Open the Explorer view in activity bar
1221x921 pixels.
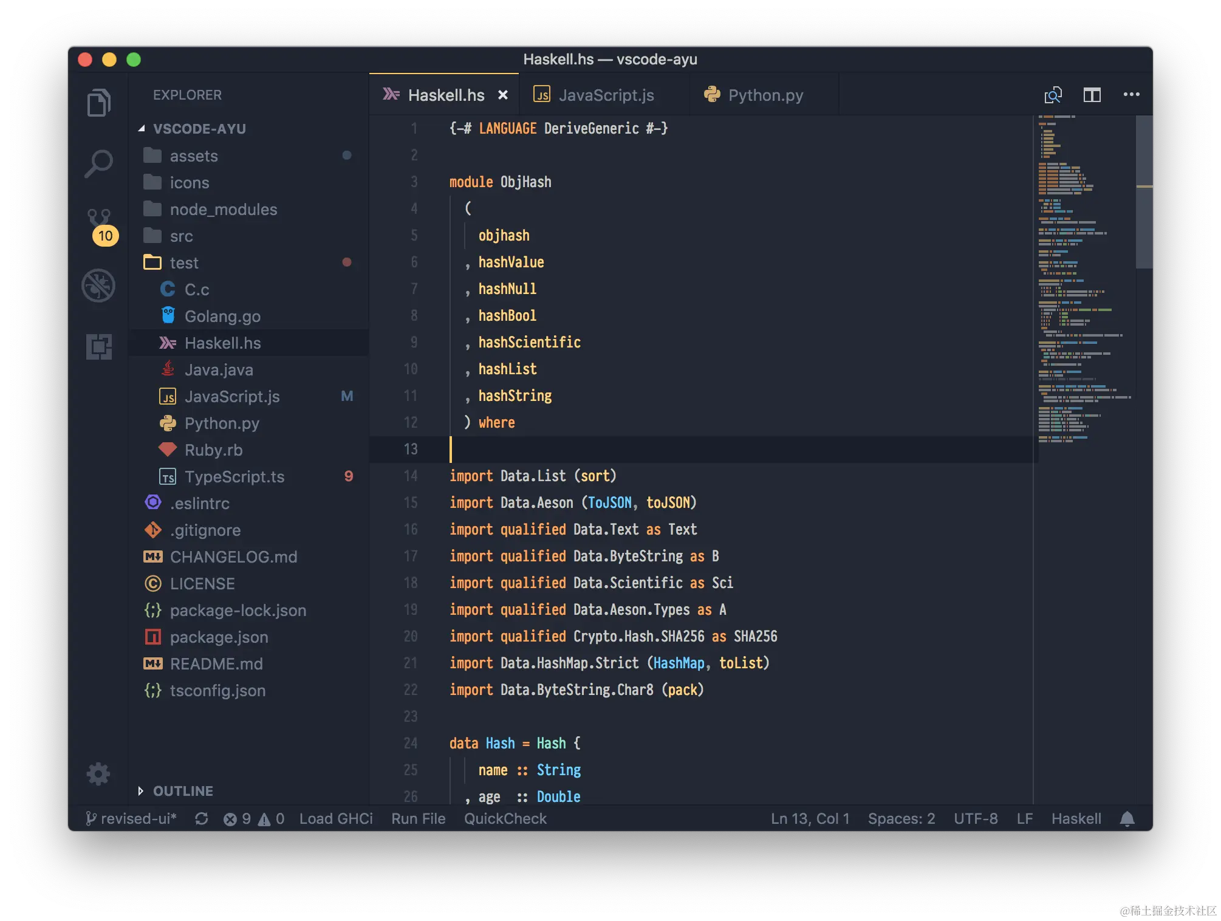(x=98, y=102)
